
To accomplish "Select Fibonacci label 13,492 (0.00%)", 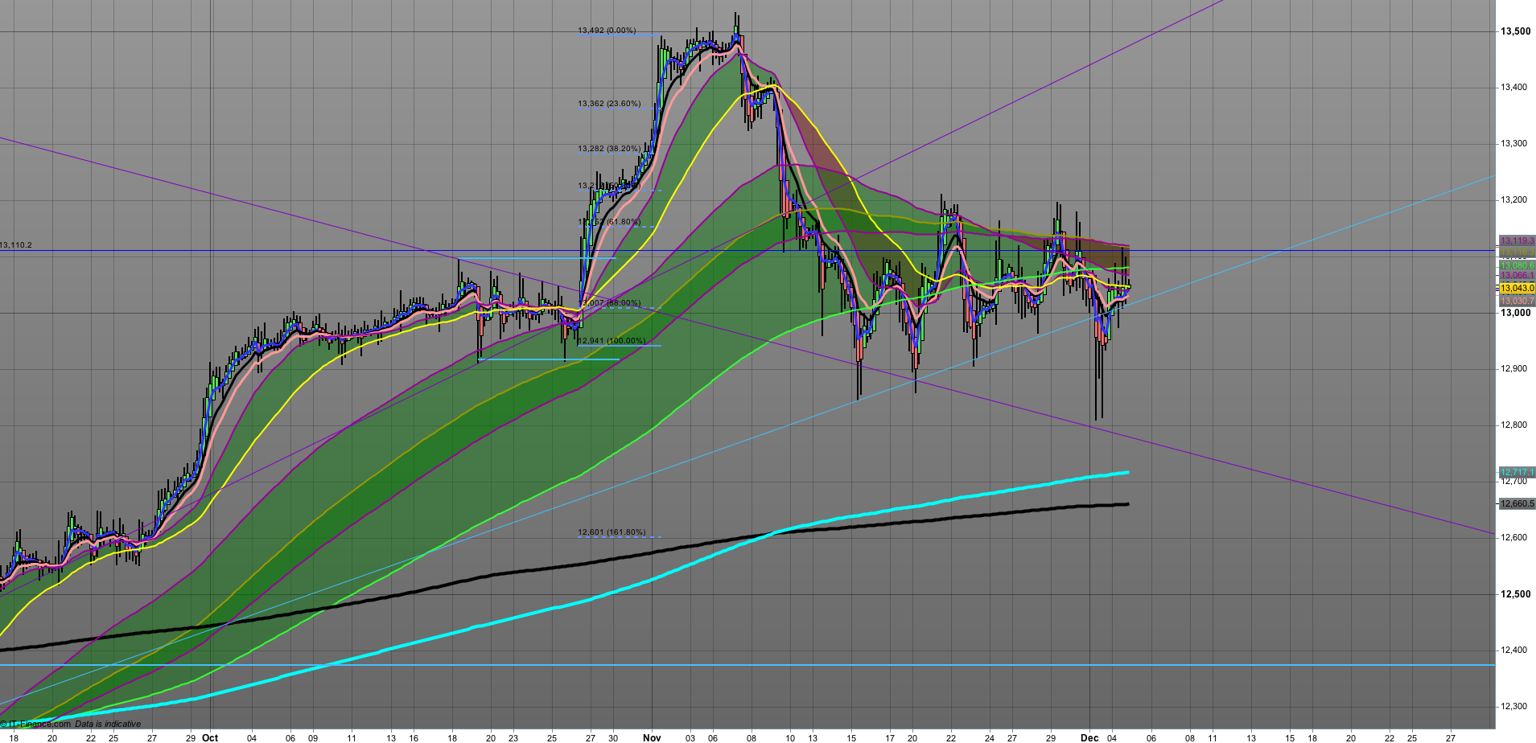I will tap(607, 31).
